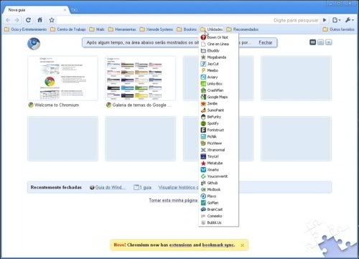The height and width of the screenshot is (259, 359).
Task: Go to the home page icon
Action: point(40,20)
